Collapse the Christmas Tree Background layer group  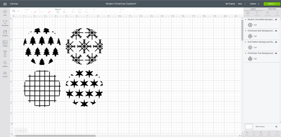[x=246, y=53]
